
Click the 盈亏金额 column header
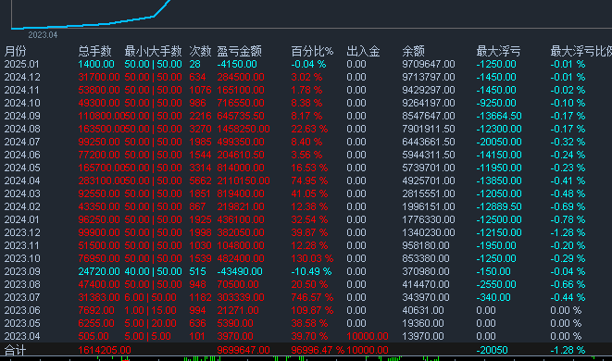click(239, 51)
